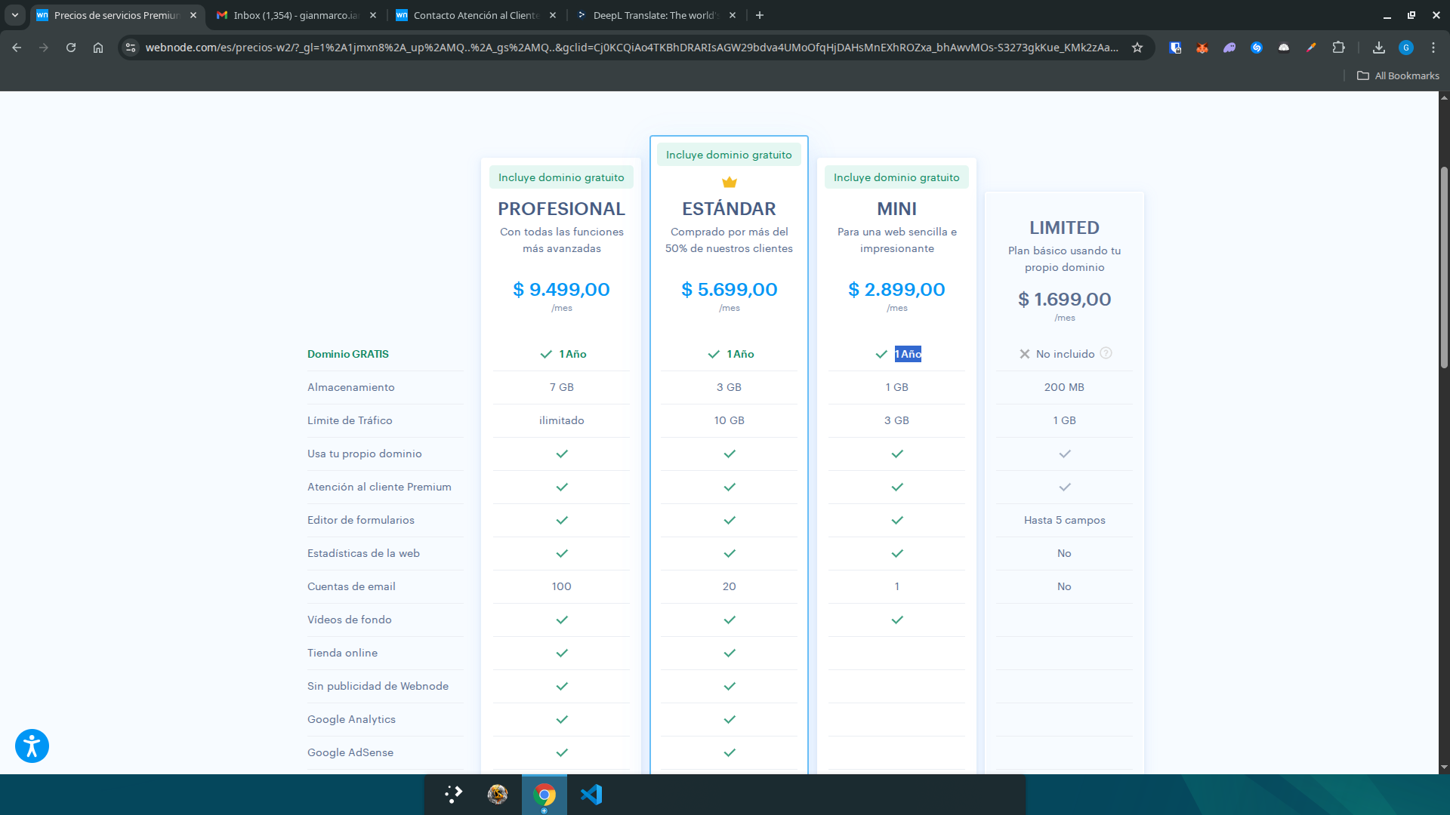1450x815 pixels.
Task: Open Visual Studio Code from taskbar
Action: click(591, 795)
